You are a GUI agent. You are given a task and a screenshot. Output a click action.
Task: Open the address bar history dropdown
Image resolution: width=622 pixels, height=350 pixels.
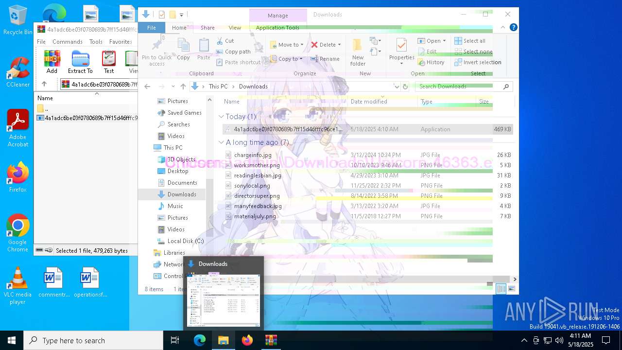coord(397,87)
